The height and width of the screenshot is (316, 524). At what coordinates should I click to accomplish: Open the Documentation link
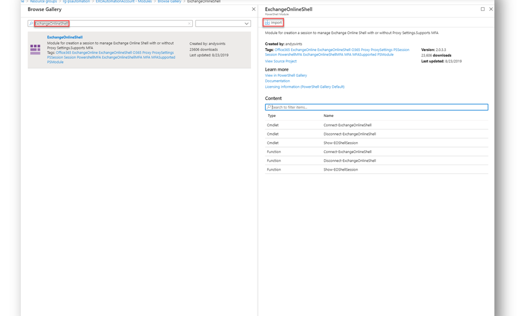click(277, 81)
